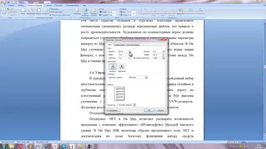The width and height of the screenshot is (266, 149).
Task: Click the Нижнее margin input field
Action: click(158, 51)
